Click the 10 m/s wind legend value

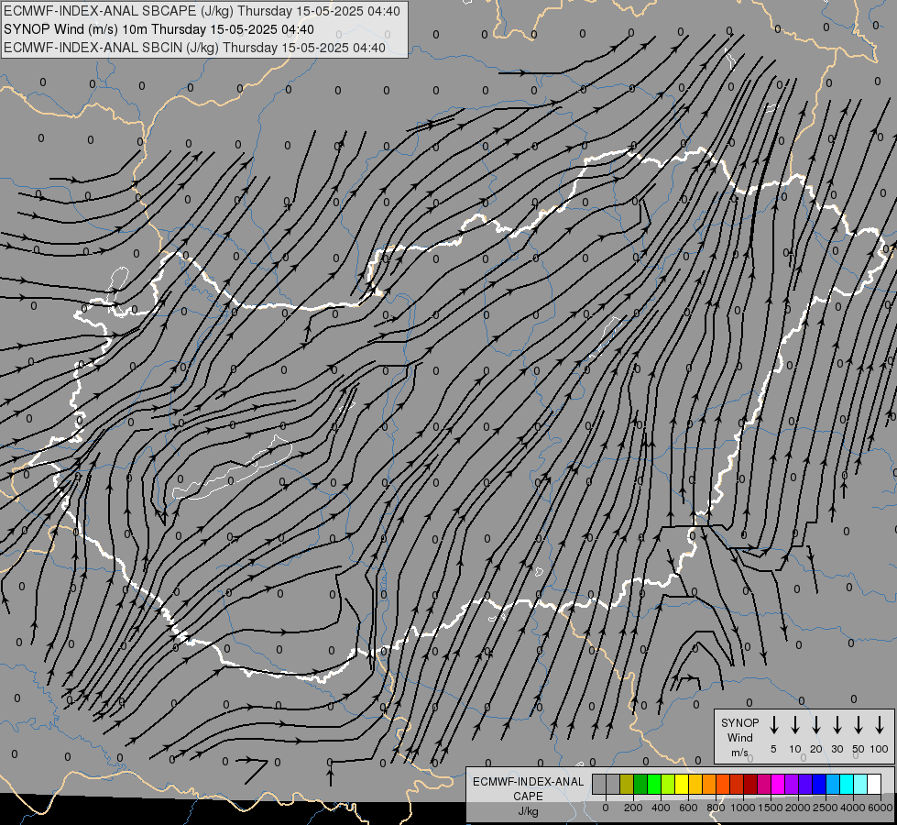(x=795, y=749)
